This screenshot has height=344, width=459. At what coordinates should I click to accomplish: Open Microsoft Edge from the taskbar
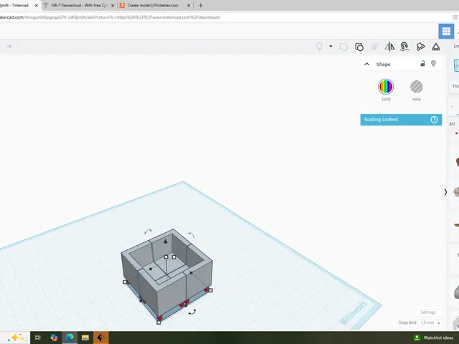point(70,338)
